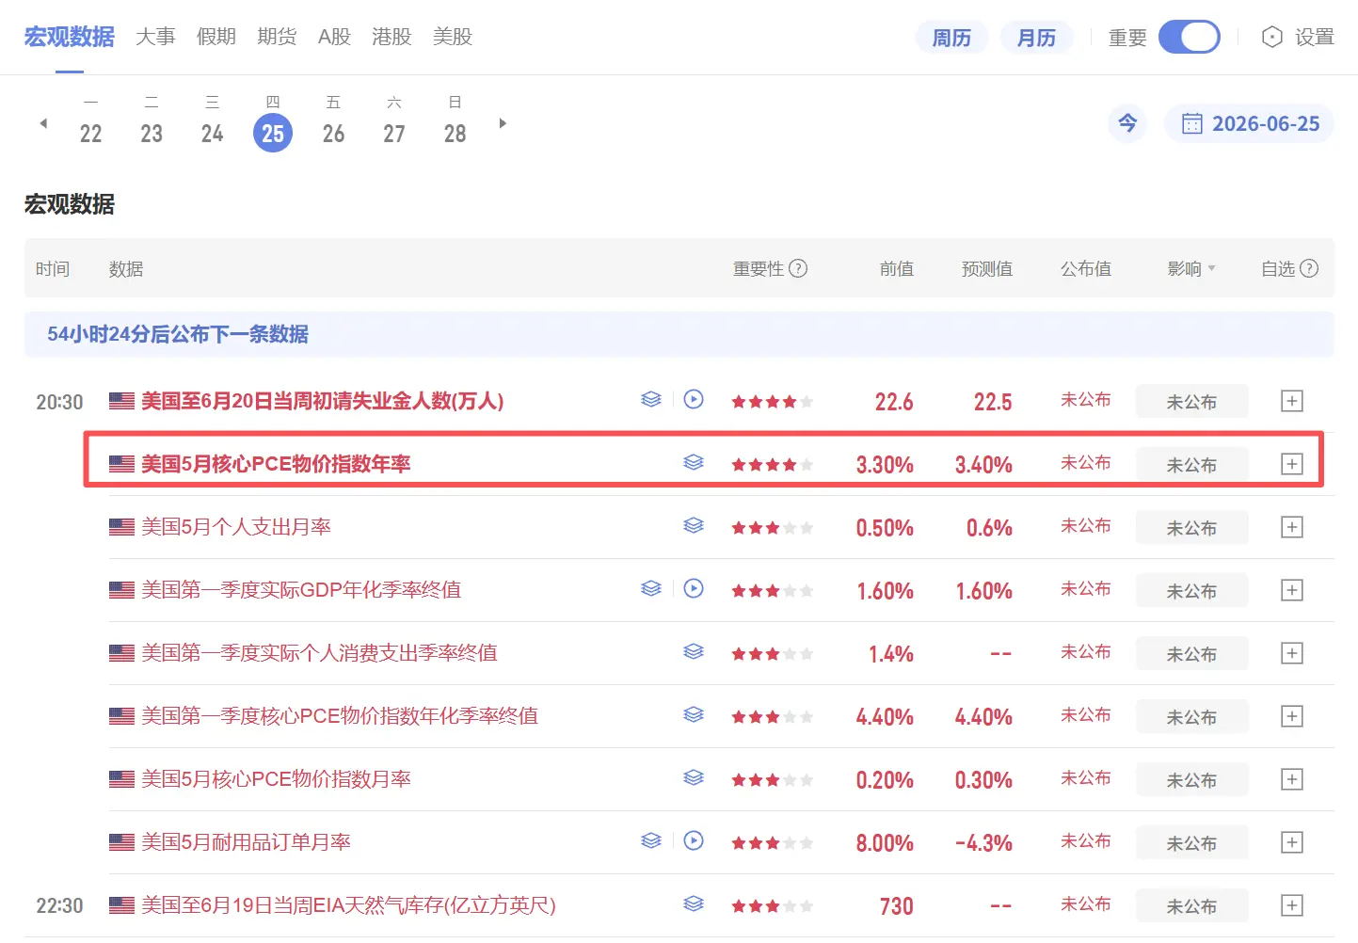Open 美国5月核心PCE物价指数月率 link
This screenshot has width=1358, height=943.
pos(276,779)
